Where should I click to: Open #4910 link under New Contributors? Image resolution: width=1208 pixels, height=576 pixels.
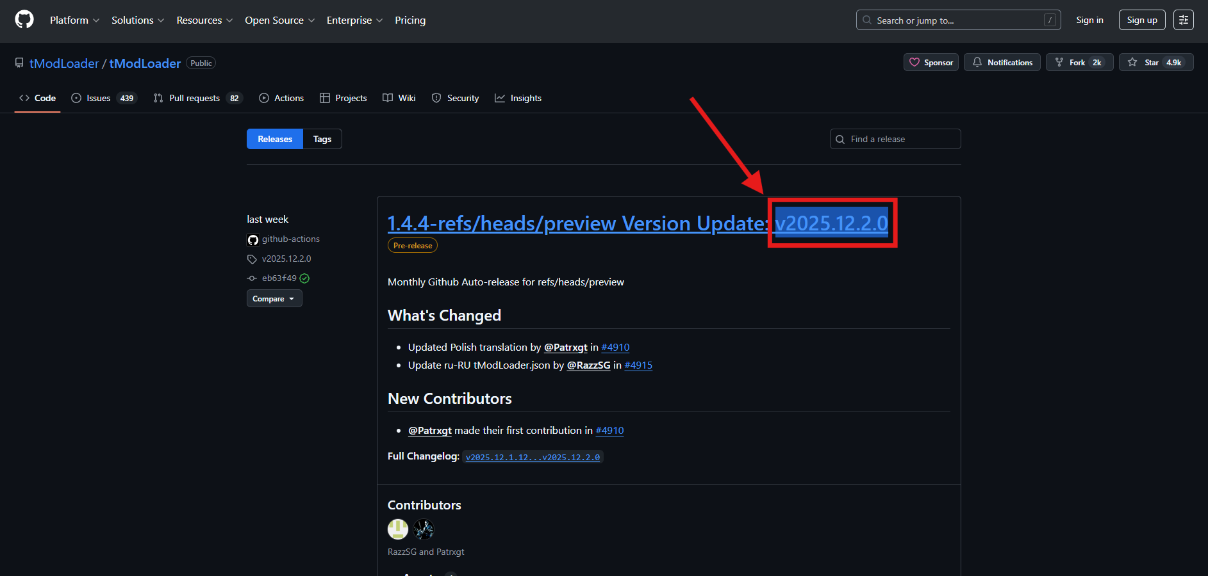[609, 431]
